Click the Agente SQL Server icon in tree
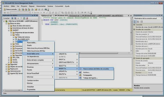 pos(8,74)
